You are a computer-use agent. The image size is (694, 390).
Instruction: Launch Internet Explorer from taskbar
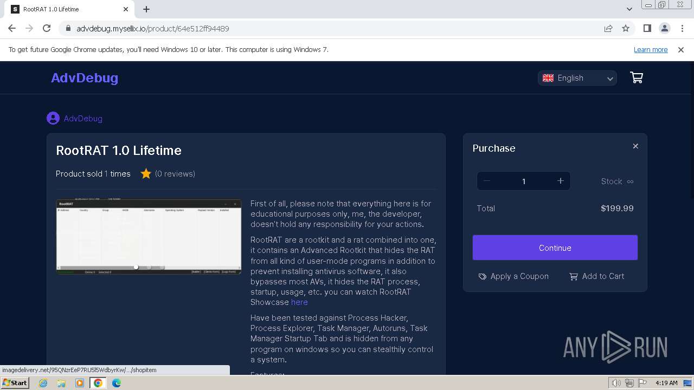coord(43,383)
